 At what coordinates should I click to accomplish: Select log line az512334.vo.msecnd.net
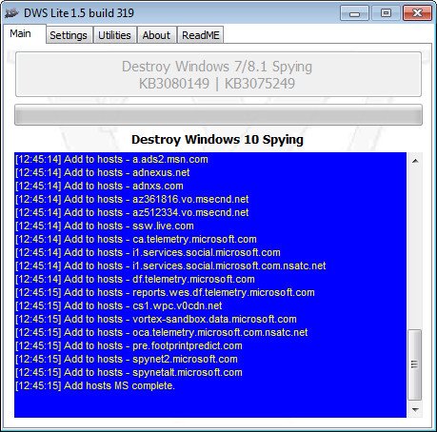coord(132,212)
